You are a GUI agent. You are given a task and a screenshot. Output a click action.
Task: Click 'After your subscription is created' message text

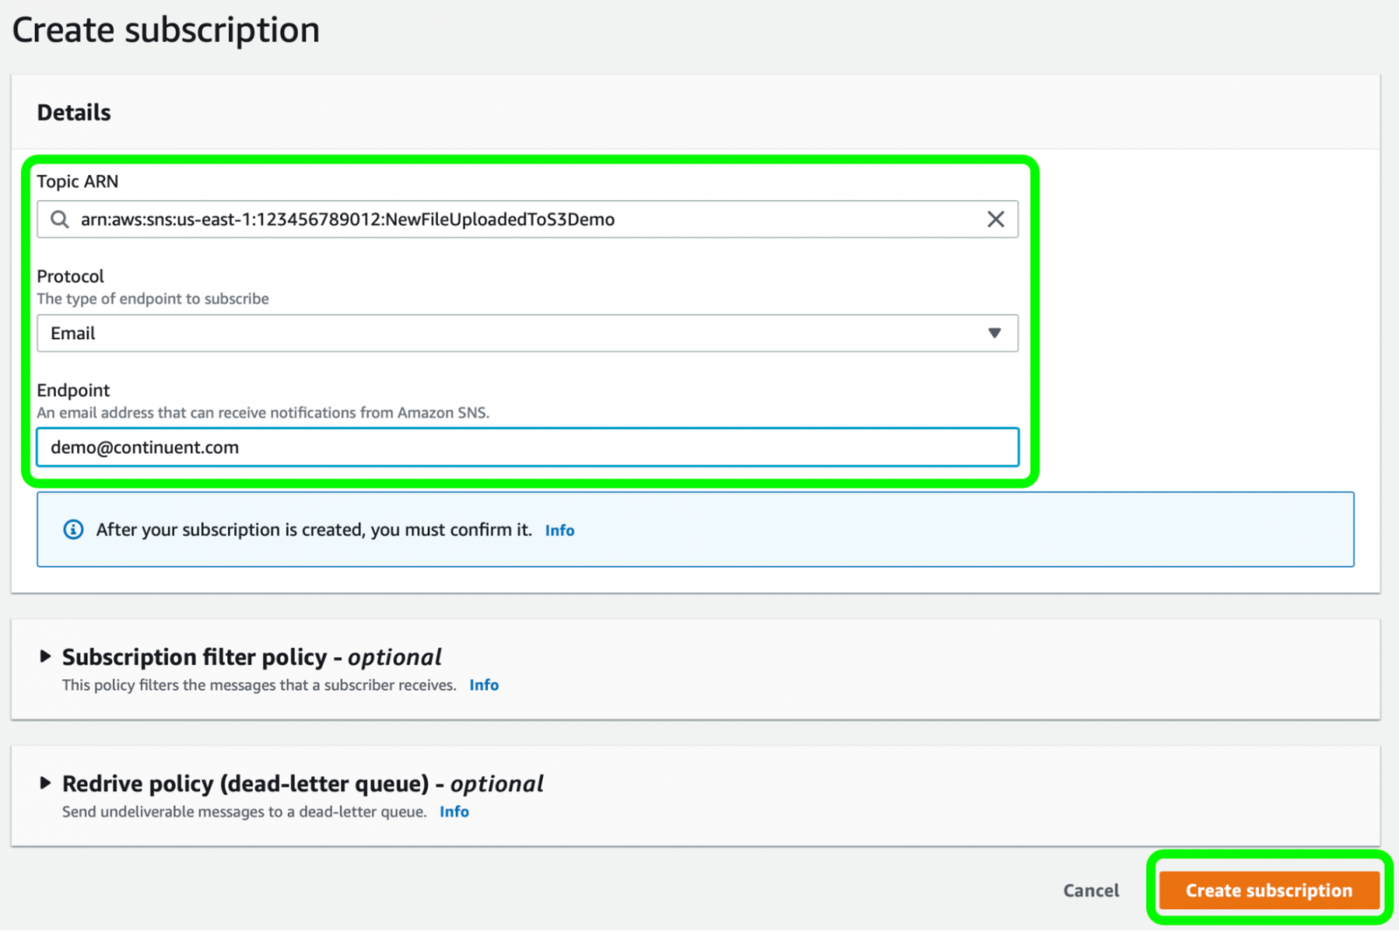(x=314, y=530)
